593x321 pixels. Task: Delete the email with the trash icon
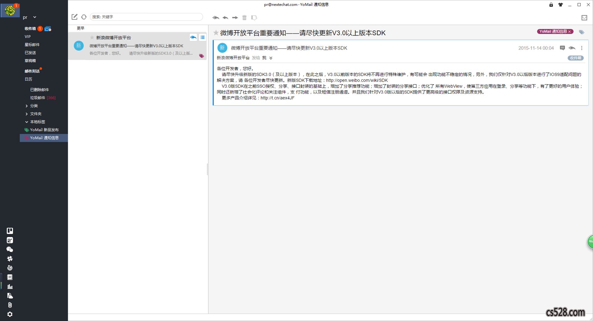coord(244,18)
